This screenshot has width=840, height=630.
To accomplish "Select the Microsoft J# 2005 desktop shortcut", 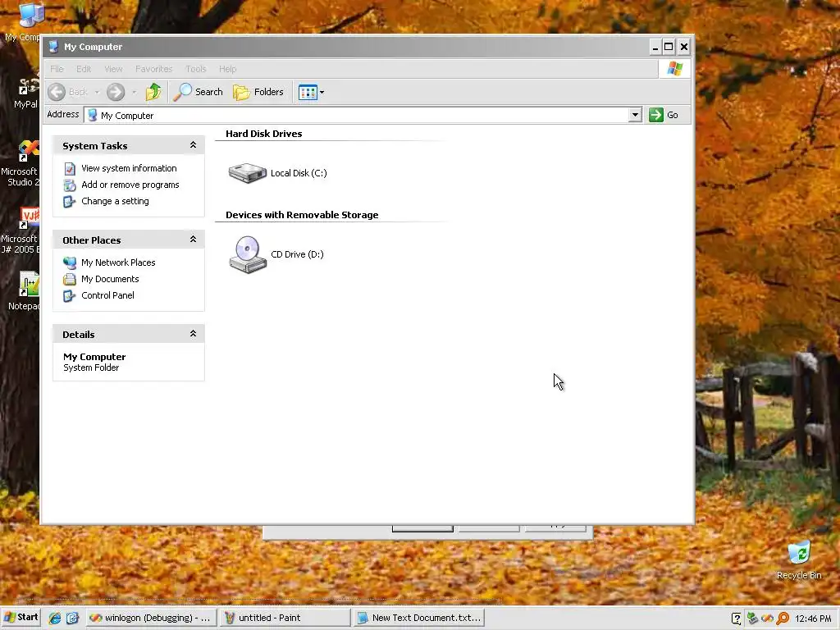I will point(21,231).
